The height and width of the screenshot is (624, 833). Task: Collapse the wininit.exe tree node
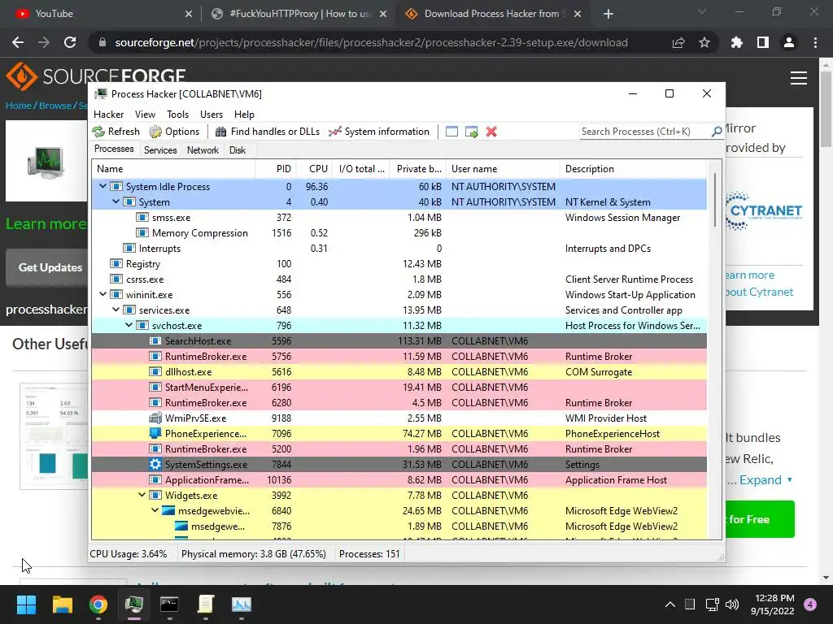pos(103,294)
